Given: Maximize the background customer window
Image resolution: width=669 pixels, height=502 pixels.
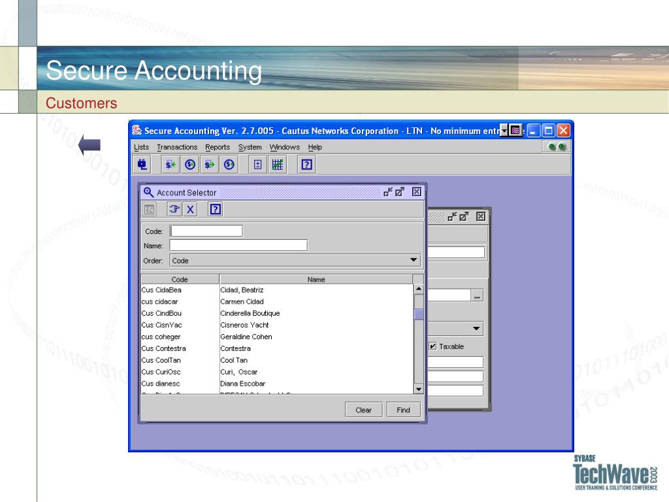Looking at the screenshot, I should click(x=464, y=216).
